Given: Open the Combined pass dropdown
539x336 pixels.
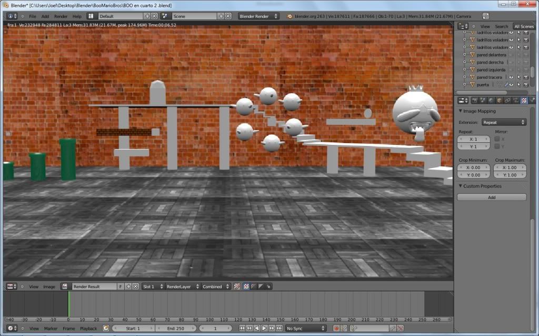Looking at the screenshot, I should pos(215,287).
